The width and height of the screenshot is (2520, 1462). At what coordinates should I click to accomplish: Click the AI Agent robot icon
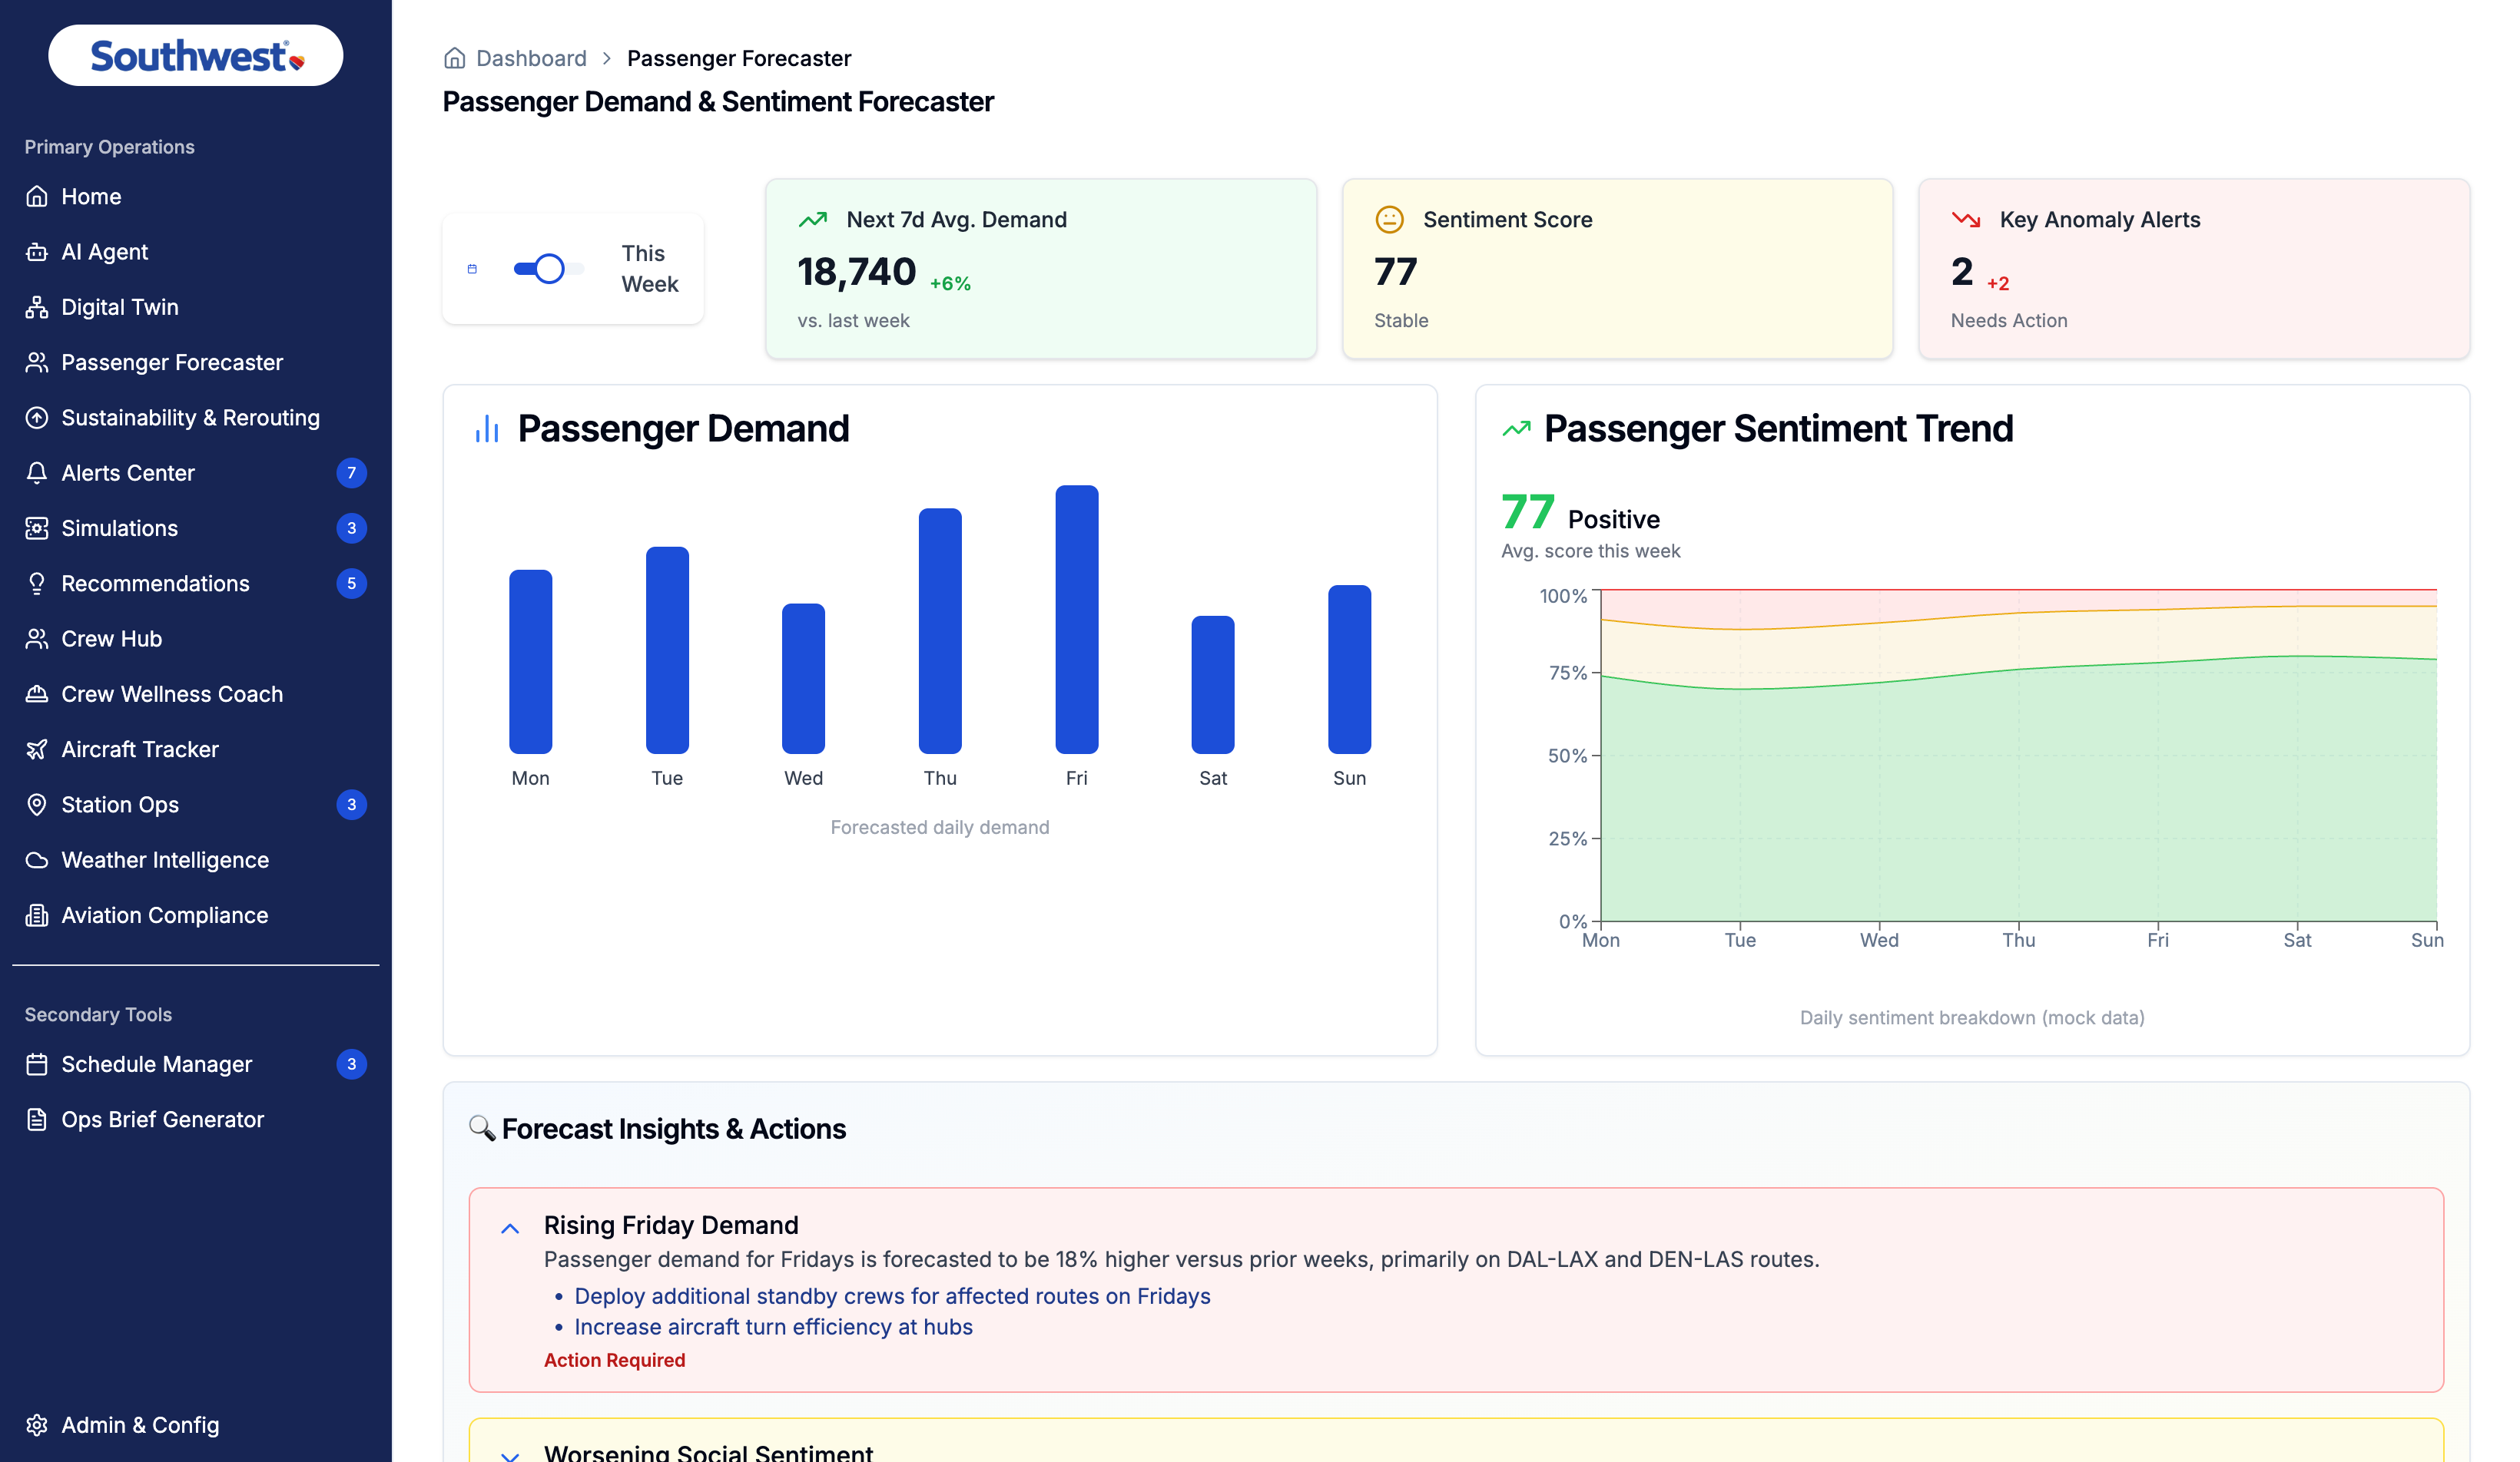[37, 252]
